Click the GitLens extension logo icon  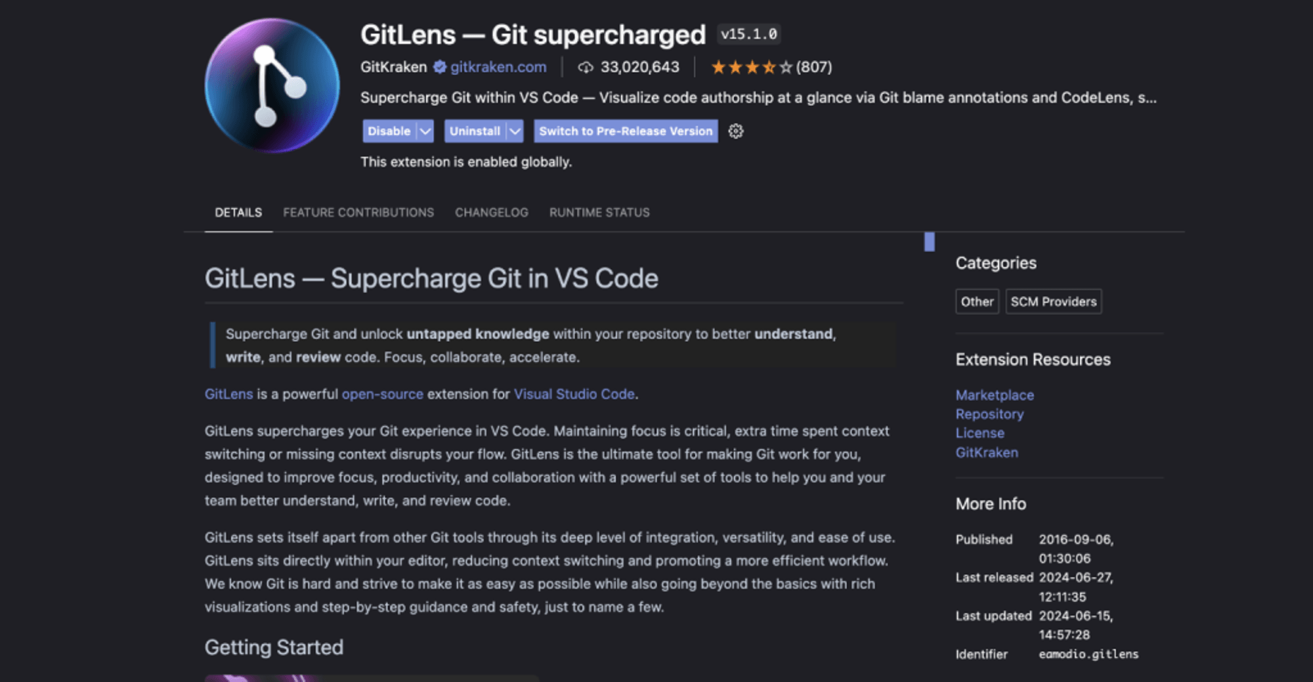click(272, 86)
